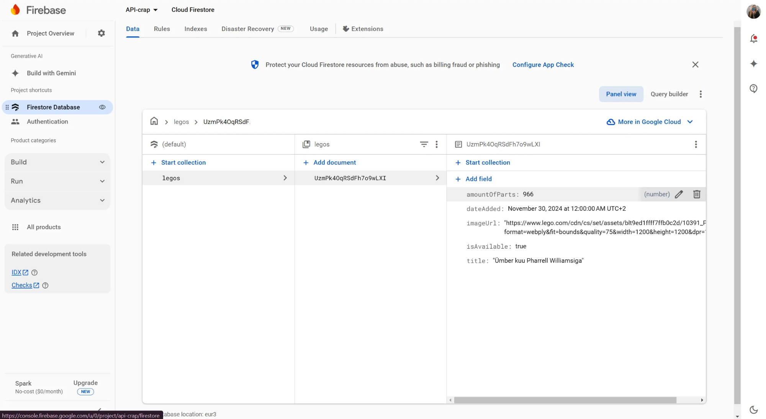Open Authentication in sidebar
The width and height of the screenshot is (766, 419).
(47, 122)
